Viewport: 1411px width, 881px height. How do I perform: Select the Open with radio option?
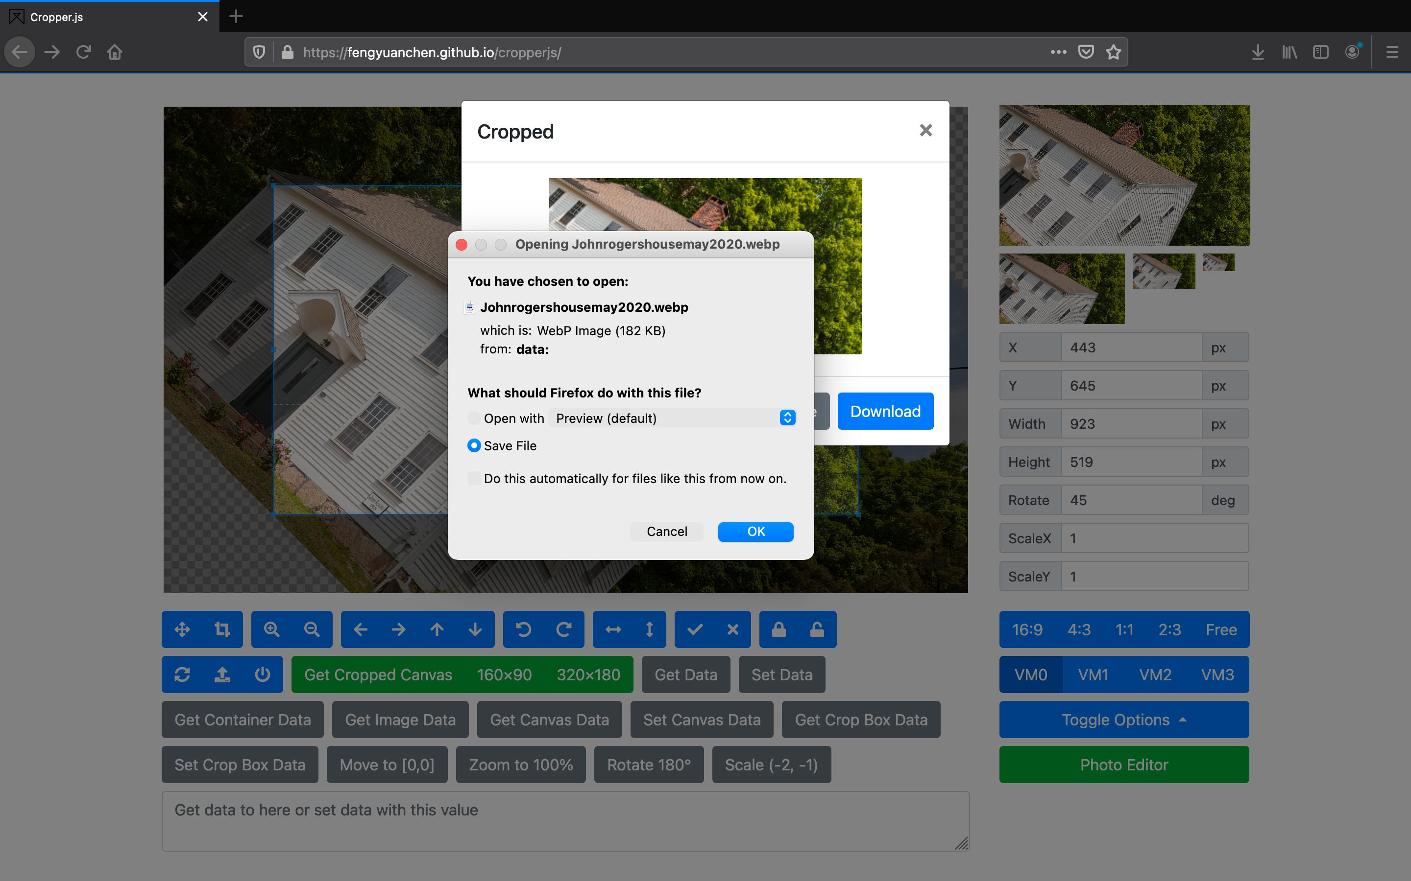[474, 418]
